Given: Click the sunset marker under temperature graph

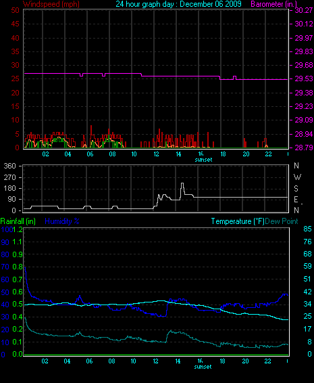Looking at the screenshot, I should pyautogui.click(x=203, y=367).
